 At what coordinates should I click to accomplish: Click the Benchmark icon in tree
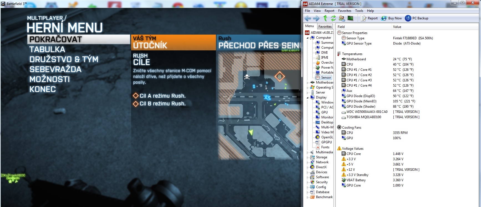312,197
